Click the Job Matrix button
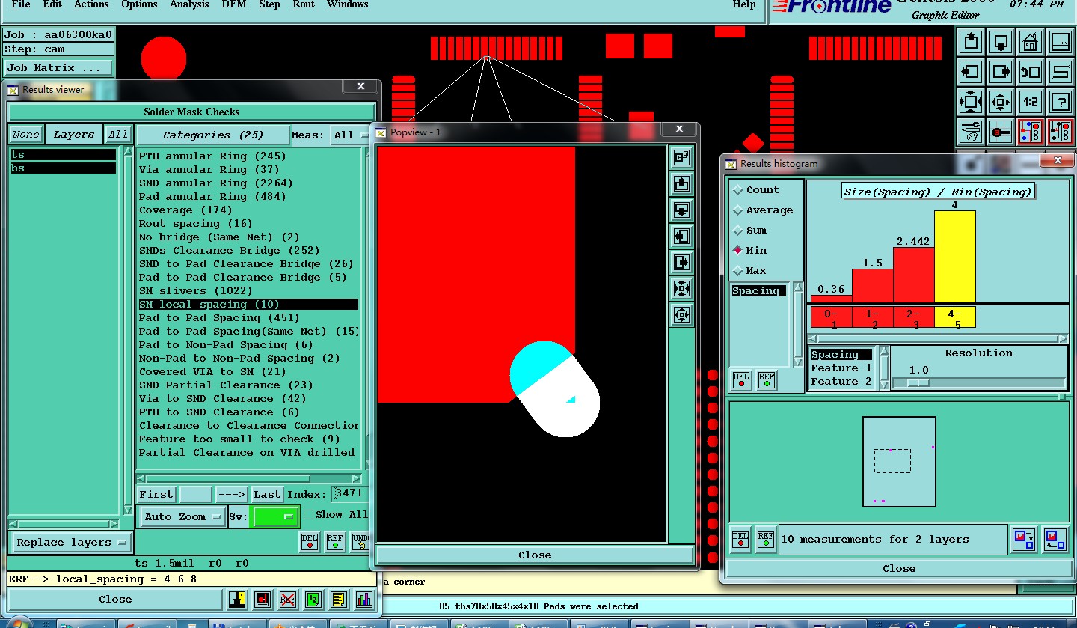Screen dimensions: 1077x628 [58, 68]
